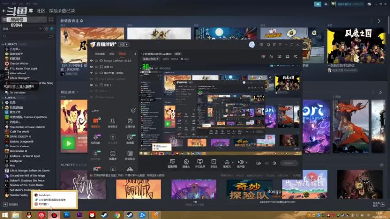Viewport: 390px width, 219px height.
Task: Open speaker dropdown arrow
Action: (x=247, y=163)
